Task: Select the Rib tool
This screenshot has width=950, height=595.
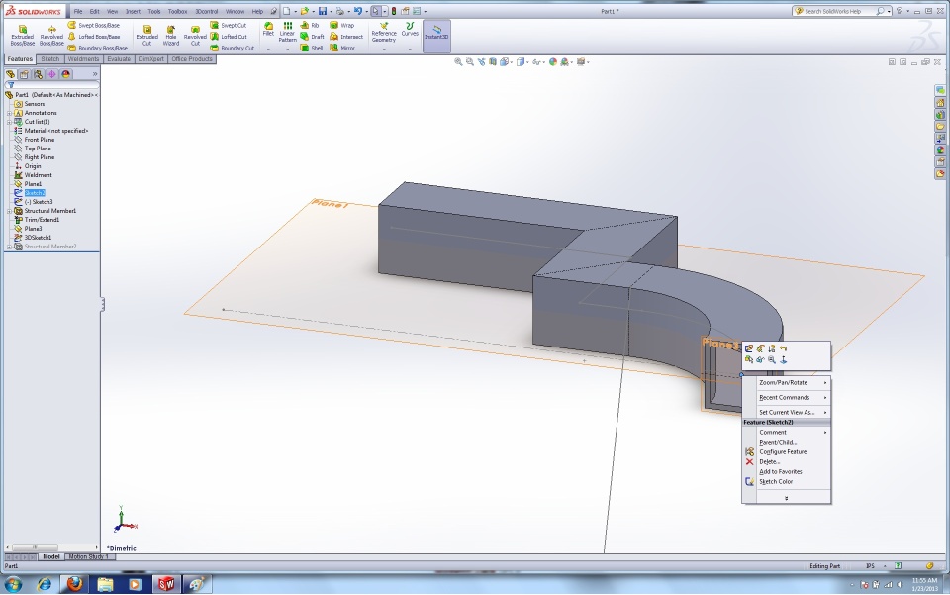Action: coord(310,25)
